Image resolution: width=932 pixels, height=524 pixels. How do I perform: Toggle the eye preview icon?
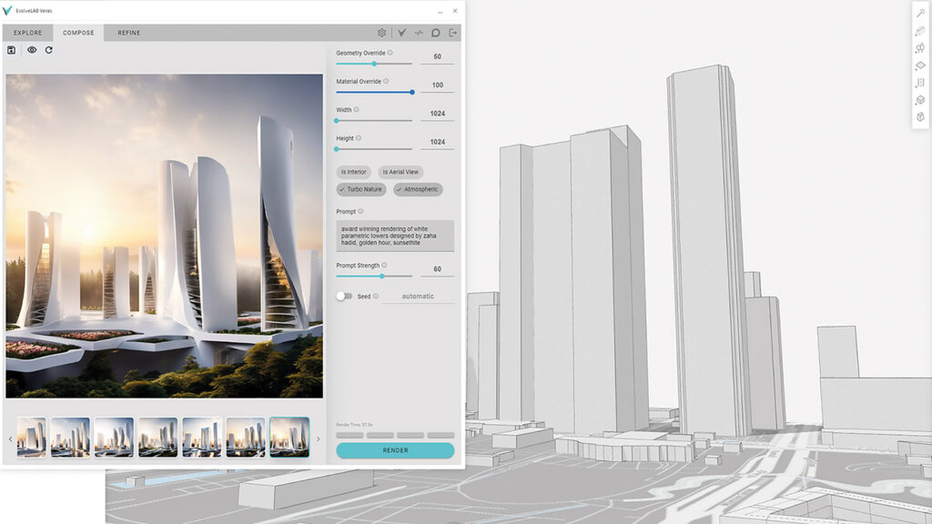[x=32, y=50]
